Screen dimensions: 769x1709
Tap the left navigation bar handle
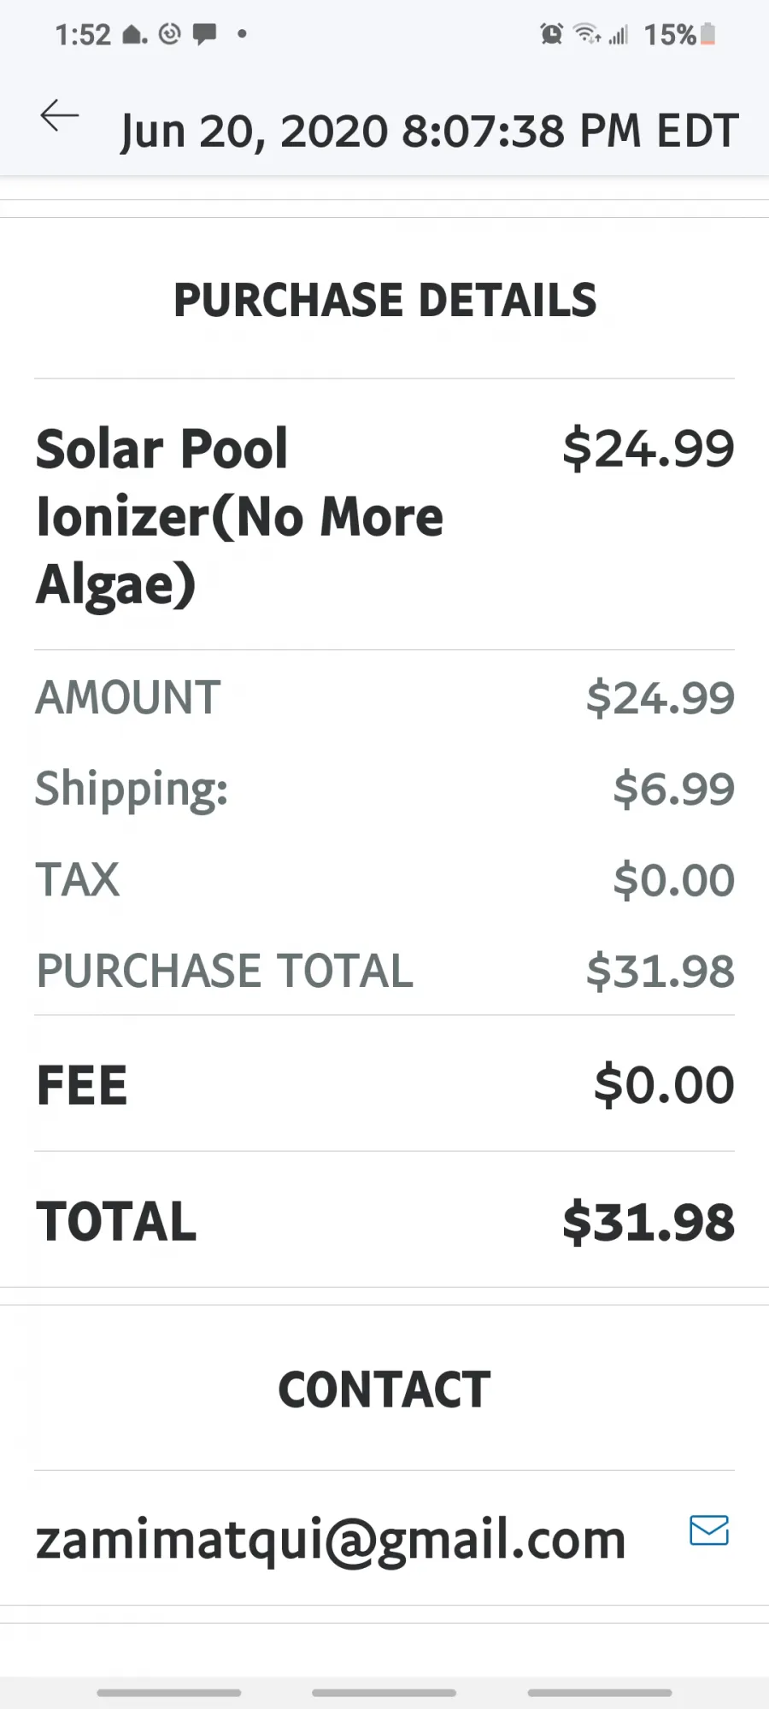[x=169, y=1692]
